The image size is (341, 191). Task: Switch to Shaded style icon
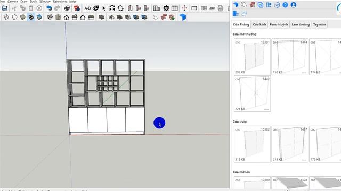(x=22, y=17)
